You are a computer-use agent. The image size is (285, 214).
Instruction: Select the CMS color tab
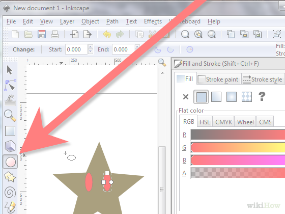(265, 122)
